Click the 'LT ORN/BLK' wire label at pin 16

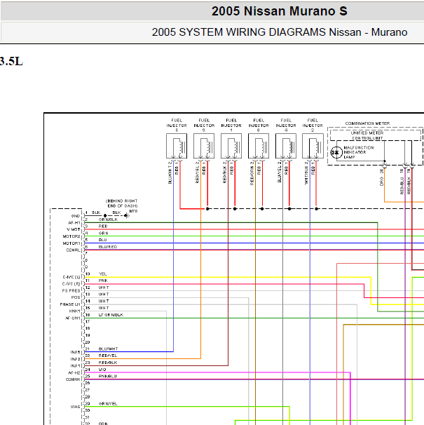[111, 315]
